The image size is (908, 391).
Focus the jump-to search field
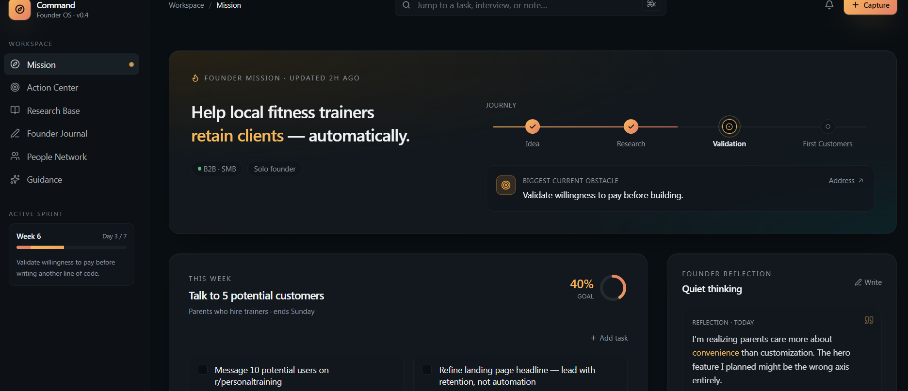530,6
